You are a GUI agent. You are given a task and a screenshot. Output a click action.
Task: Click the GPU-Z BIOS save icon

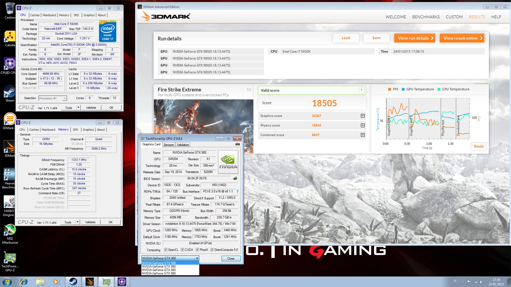point(235,178)
